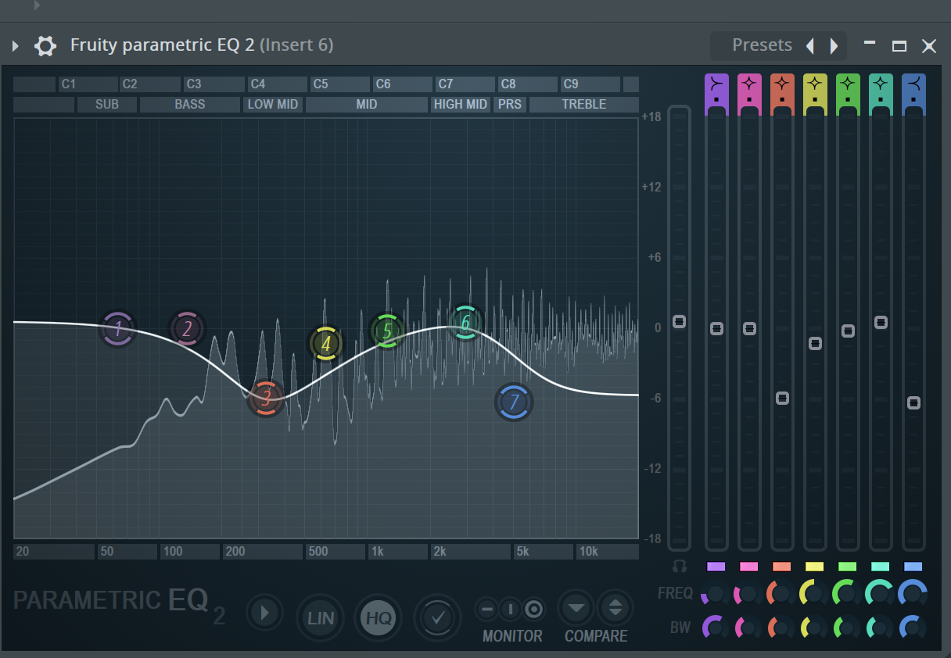Click blue band 7 FREQ knob
Viewport: 951px width, 658px height.
coord(913,594)
